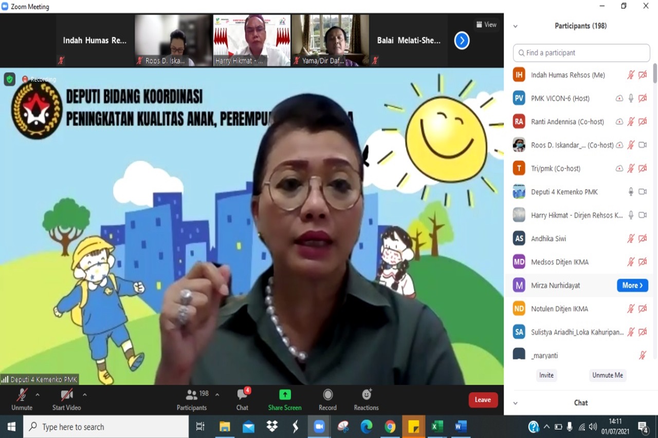The width and height of the screenshot is (658, 438).
Task: Click microphone icon for Deputi 4 Kemenko PMK
Action: [x=631, y=192]
